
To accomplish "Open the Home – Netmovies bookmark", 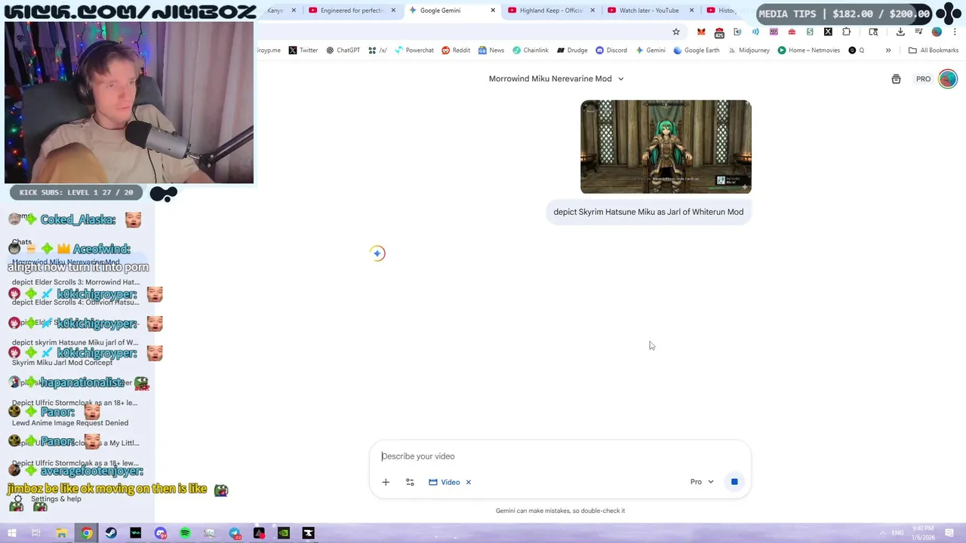I will tap(808, 51).
